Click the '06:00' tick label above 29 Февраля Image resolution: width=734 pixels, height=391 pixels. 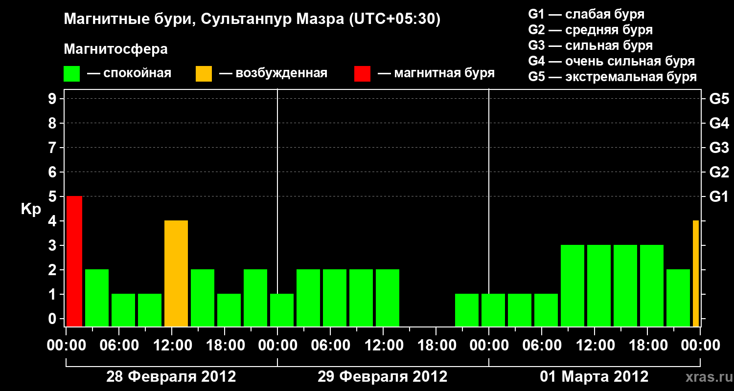coord(330,346)
